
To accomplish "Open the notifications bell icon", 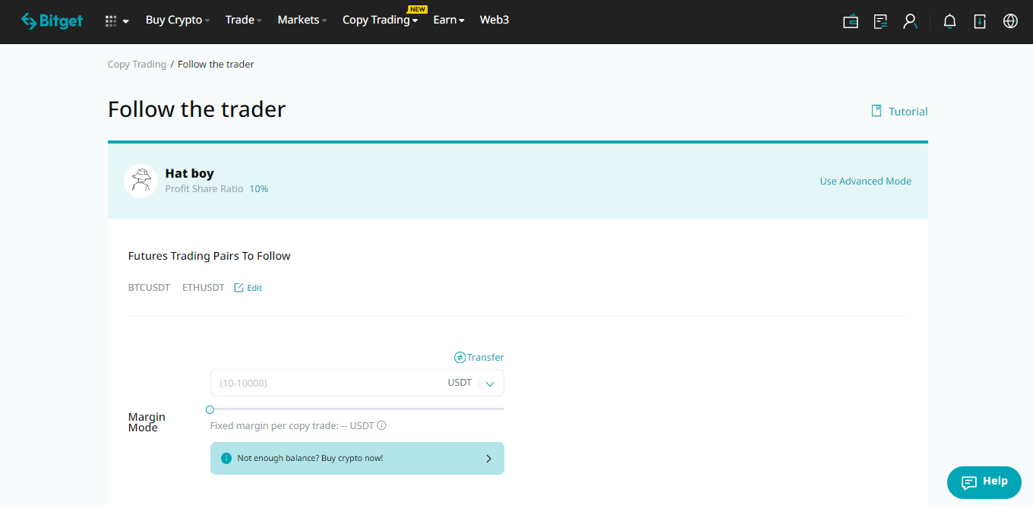I will pyautogui.click(x=949, y=21).
